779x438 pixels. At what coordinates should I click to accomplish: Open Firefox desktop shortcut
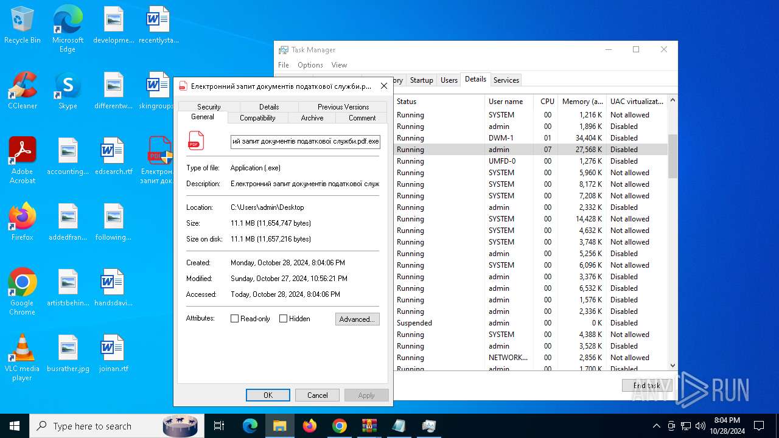tap(23, 222)
